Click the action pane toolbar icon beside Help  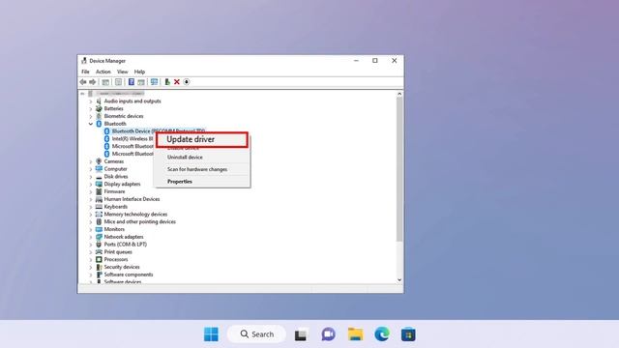141,82
